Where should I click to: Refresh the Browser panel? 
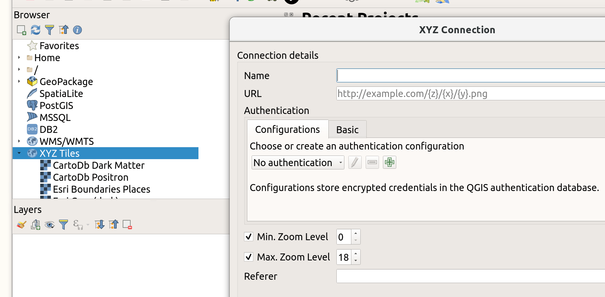pyautogui.click(x=35, y=30)
